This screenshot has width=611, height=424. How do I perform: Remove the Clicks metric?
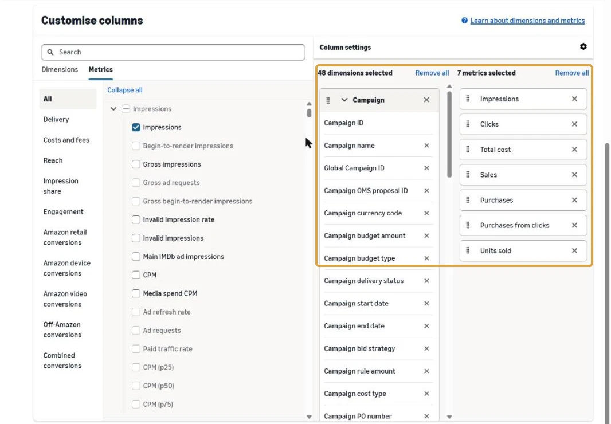(574, 124)
